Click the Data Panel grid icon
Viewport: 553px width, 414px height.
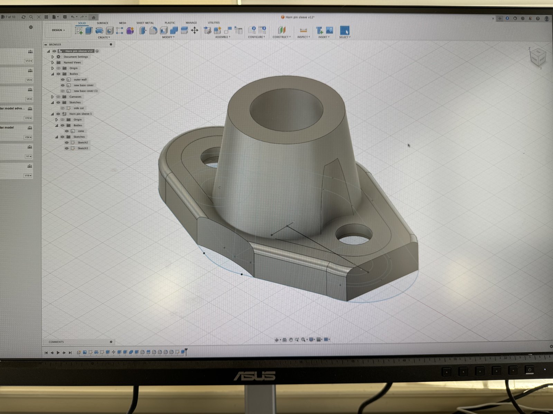[46, 17]
